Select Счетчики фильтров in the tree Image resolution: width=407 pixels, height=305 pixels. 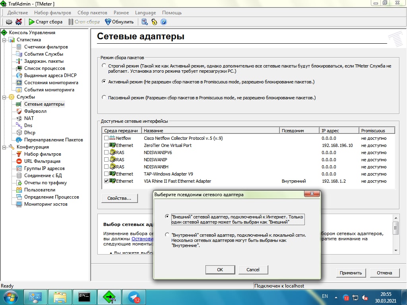46,47
